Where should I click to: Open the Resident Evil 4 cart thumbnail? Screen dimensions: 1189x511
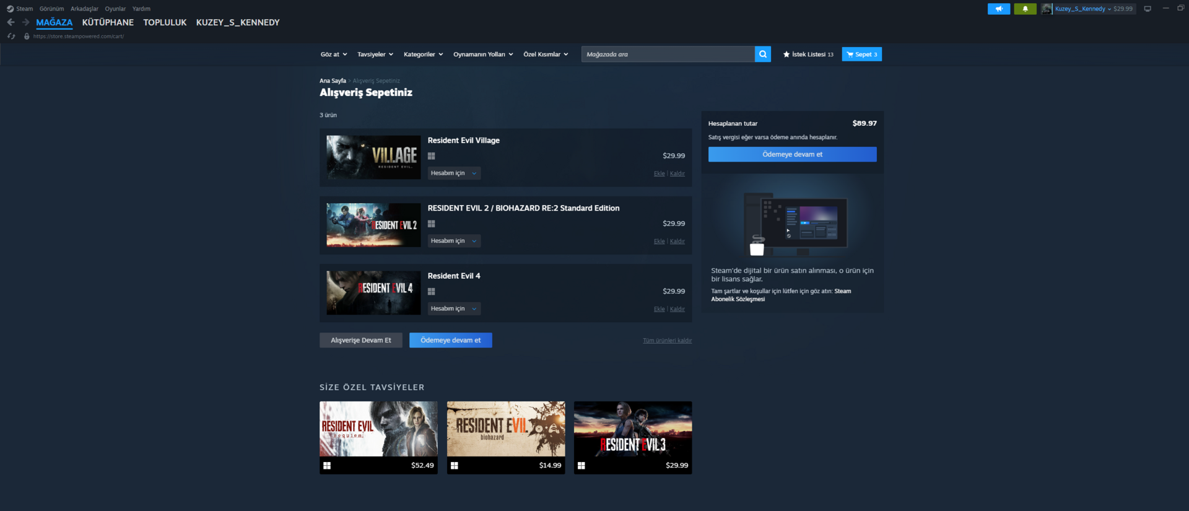[373, 292]
